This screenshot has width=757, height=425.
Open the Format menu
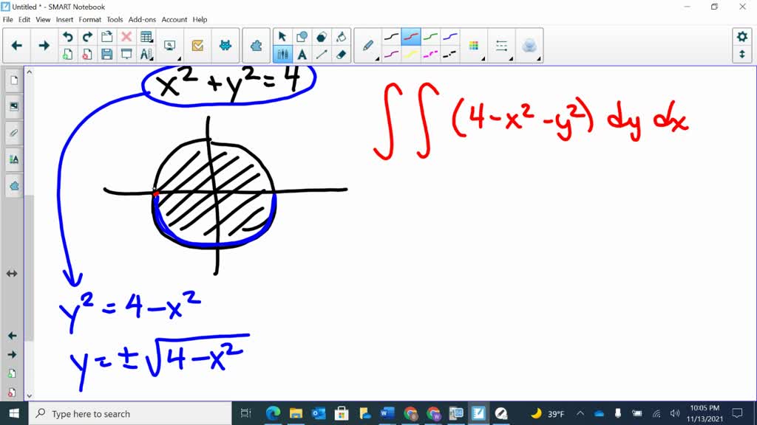89,20
